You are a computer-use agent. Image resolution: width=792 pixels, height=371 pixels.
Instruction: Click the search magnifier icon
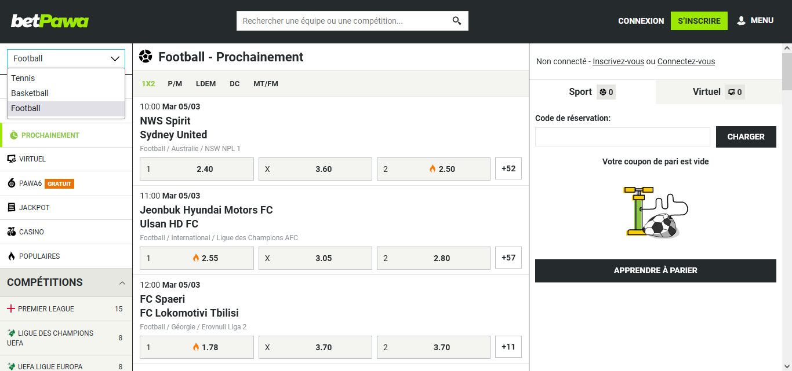coord(457,21)
